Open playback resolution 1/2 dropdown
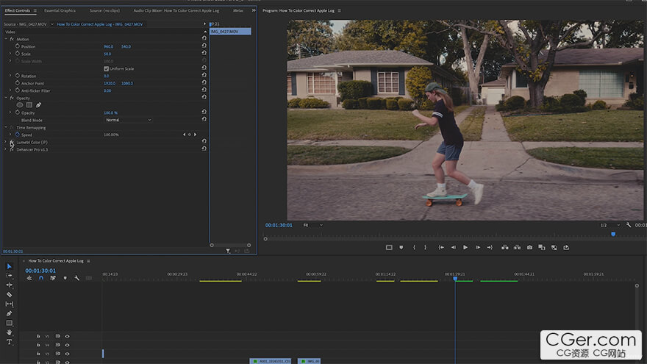Screen dimensions: 647x364 (610, 225)
